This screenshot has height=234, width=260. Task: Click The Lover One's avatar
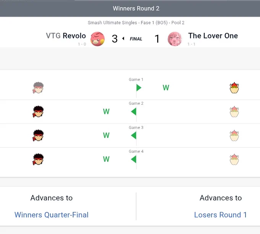175,39
